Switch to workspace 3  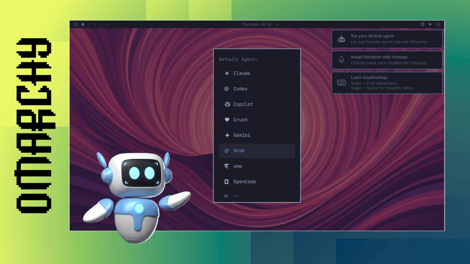(x=95, y=24)
